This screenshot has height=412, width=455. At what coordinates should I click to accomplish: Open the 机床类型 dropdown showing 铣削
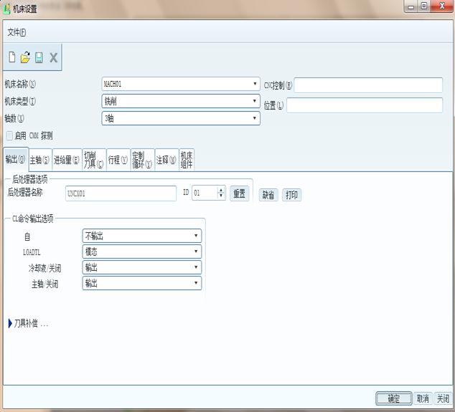(x=180, y=101)
